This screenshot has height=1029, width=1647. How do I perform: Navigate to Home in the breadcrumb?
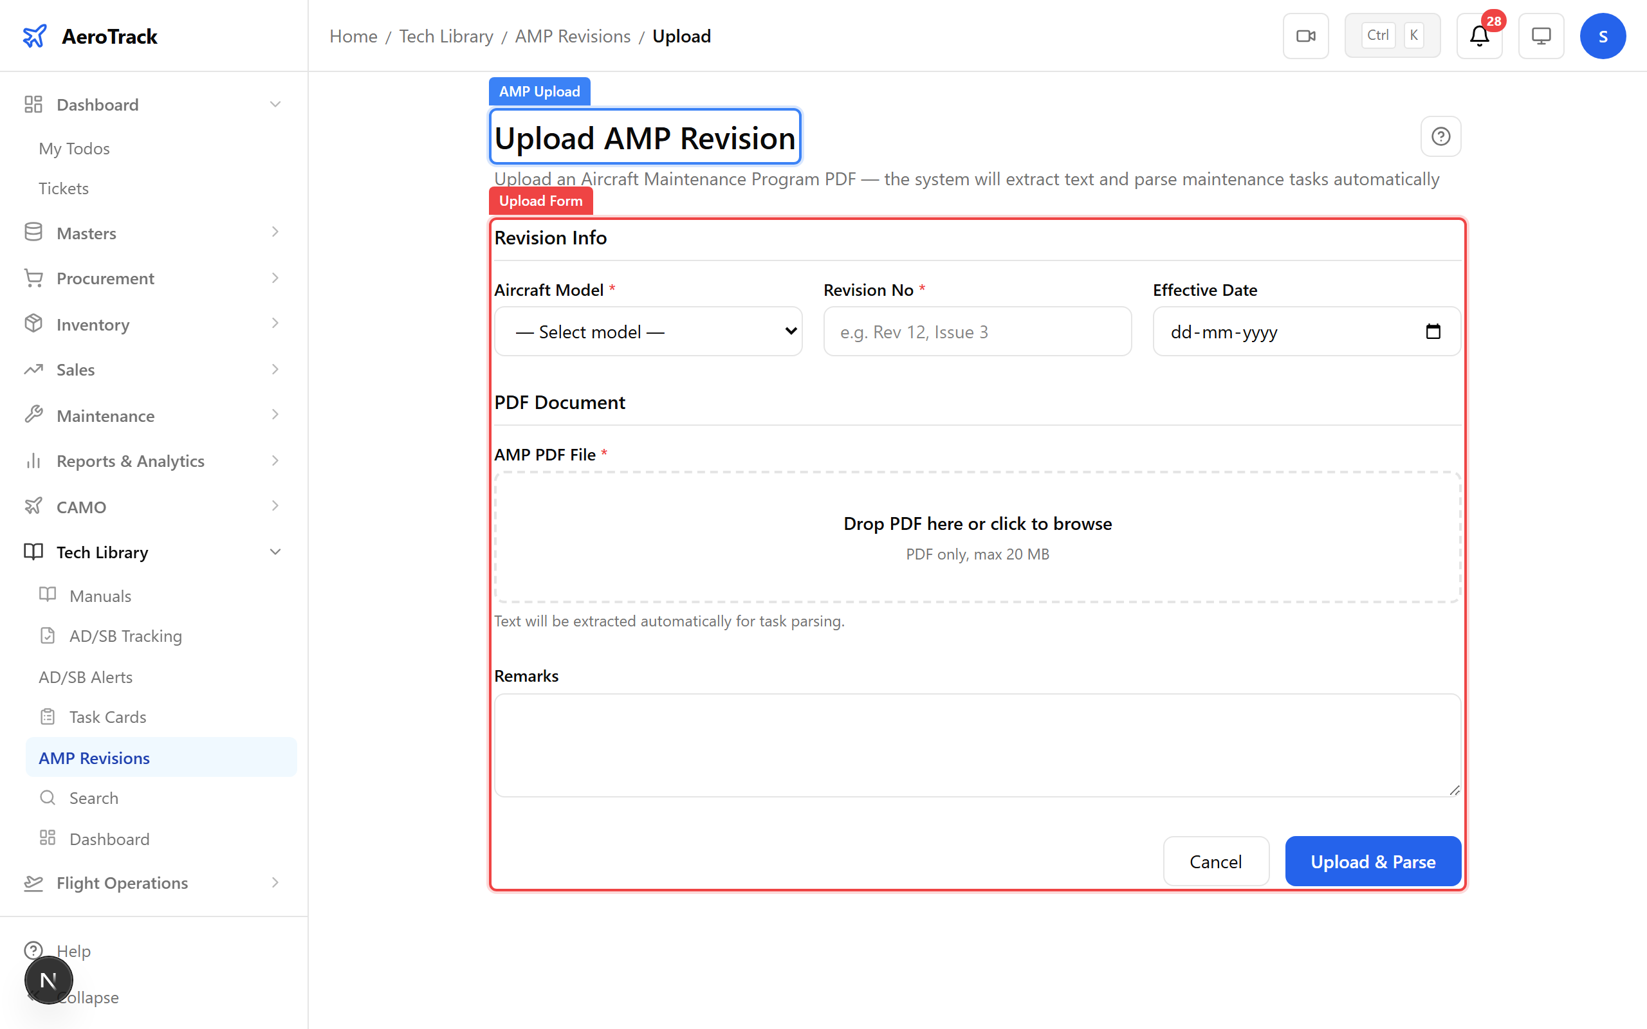(x=353, y=35)
